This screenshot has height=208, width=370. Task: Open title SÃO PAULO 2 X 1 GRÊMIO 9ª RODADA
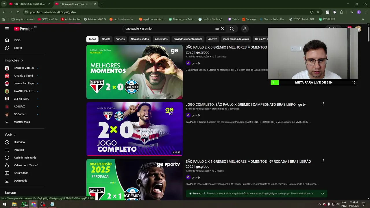pos(248,164)
